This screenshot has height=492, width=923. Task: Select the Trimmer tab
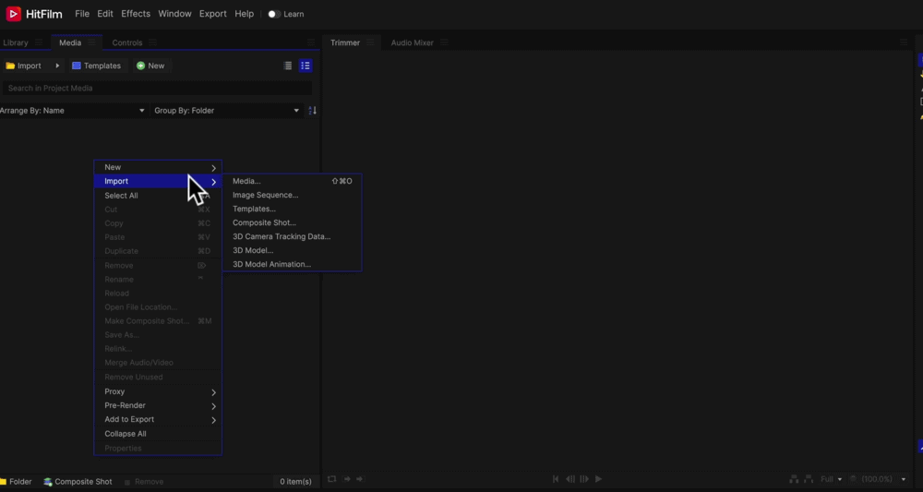[x=345, y=42]
